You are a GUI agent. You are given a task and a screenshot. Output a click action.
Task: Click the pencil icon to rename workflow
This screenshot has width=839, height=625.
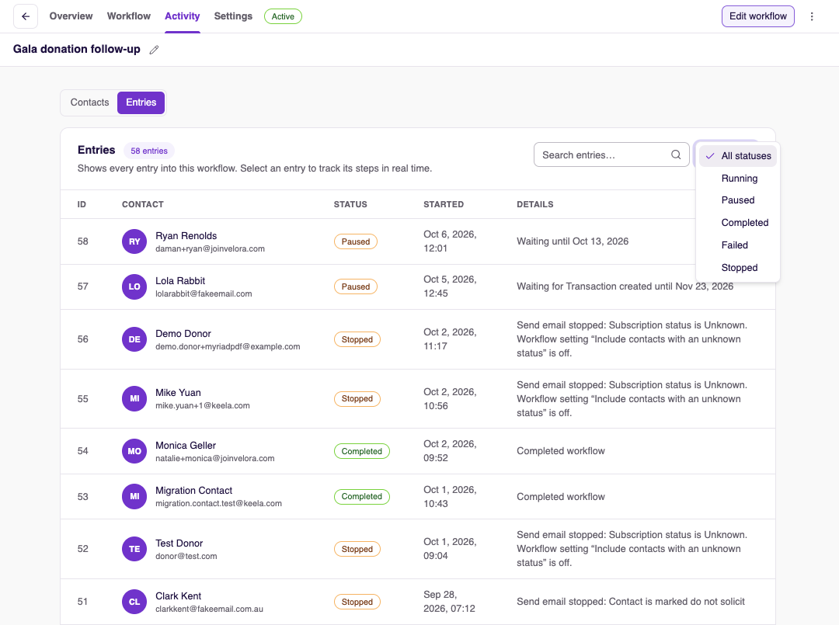click(x=154, y=50)
